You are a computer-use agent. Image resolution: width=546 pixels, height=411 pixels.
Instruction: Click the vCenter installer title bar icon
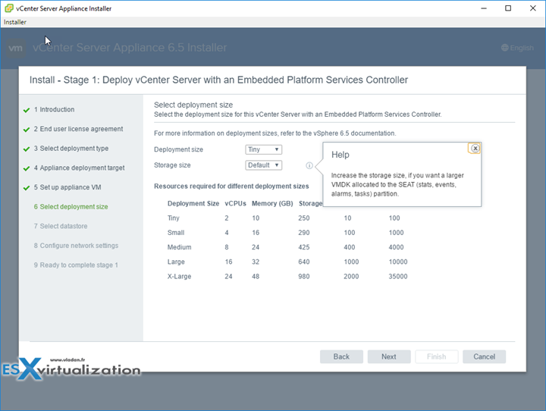click(8, 8)
